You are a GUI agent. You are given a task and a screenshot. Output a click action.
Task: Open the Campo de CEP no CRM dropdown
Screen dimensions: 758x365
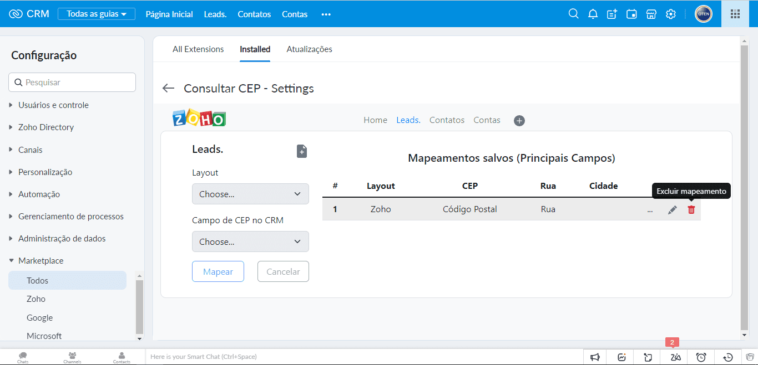coord(250,241)
